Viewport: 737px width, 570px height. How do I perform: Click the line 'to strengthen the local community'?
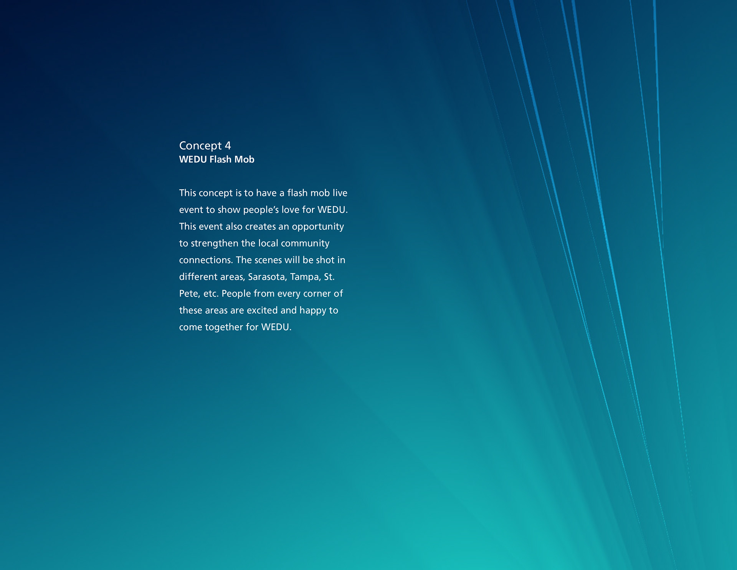pyautogui.click(x=254, y=244)
